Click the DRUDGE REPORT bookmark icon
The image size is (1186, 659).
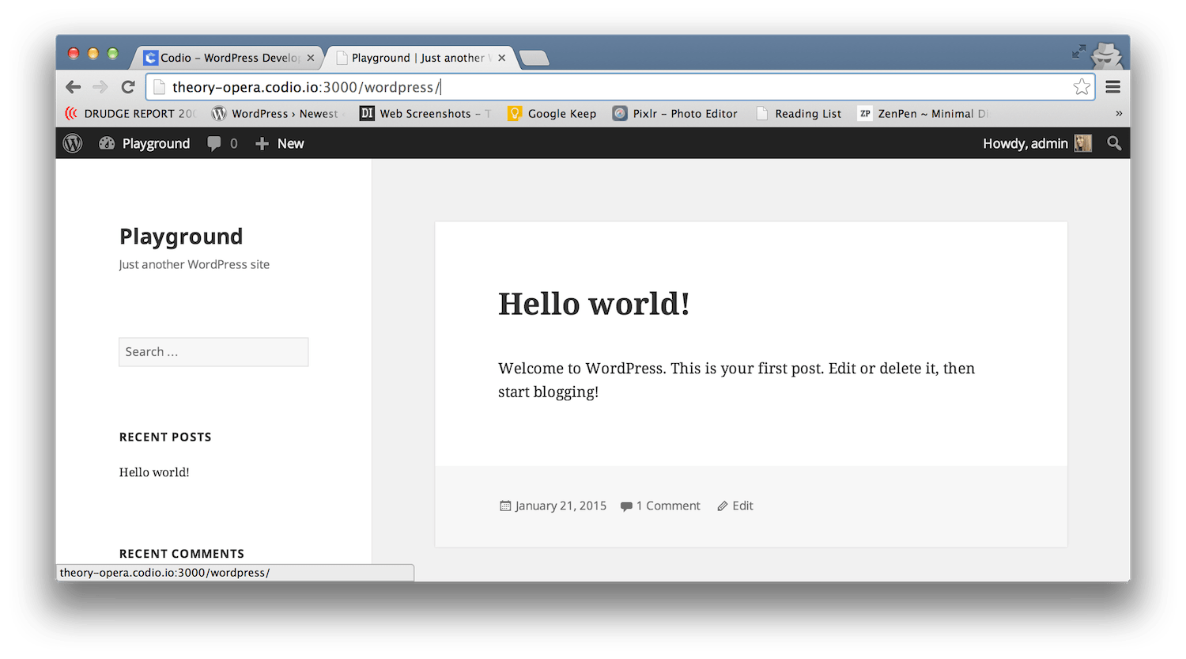pos(72,113)
